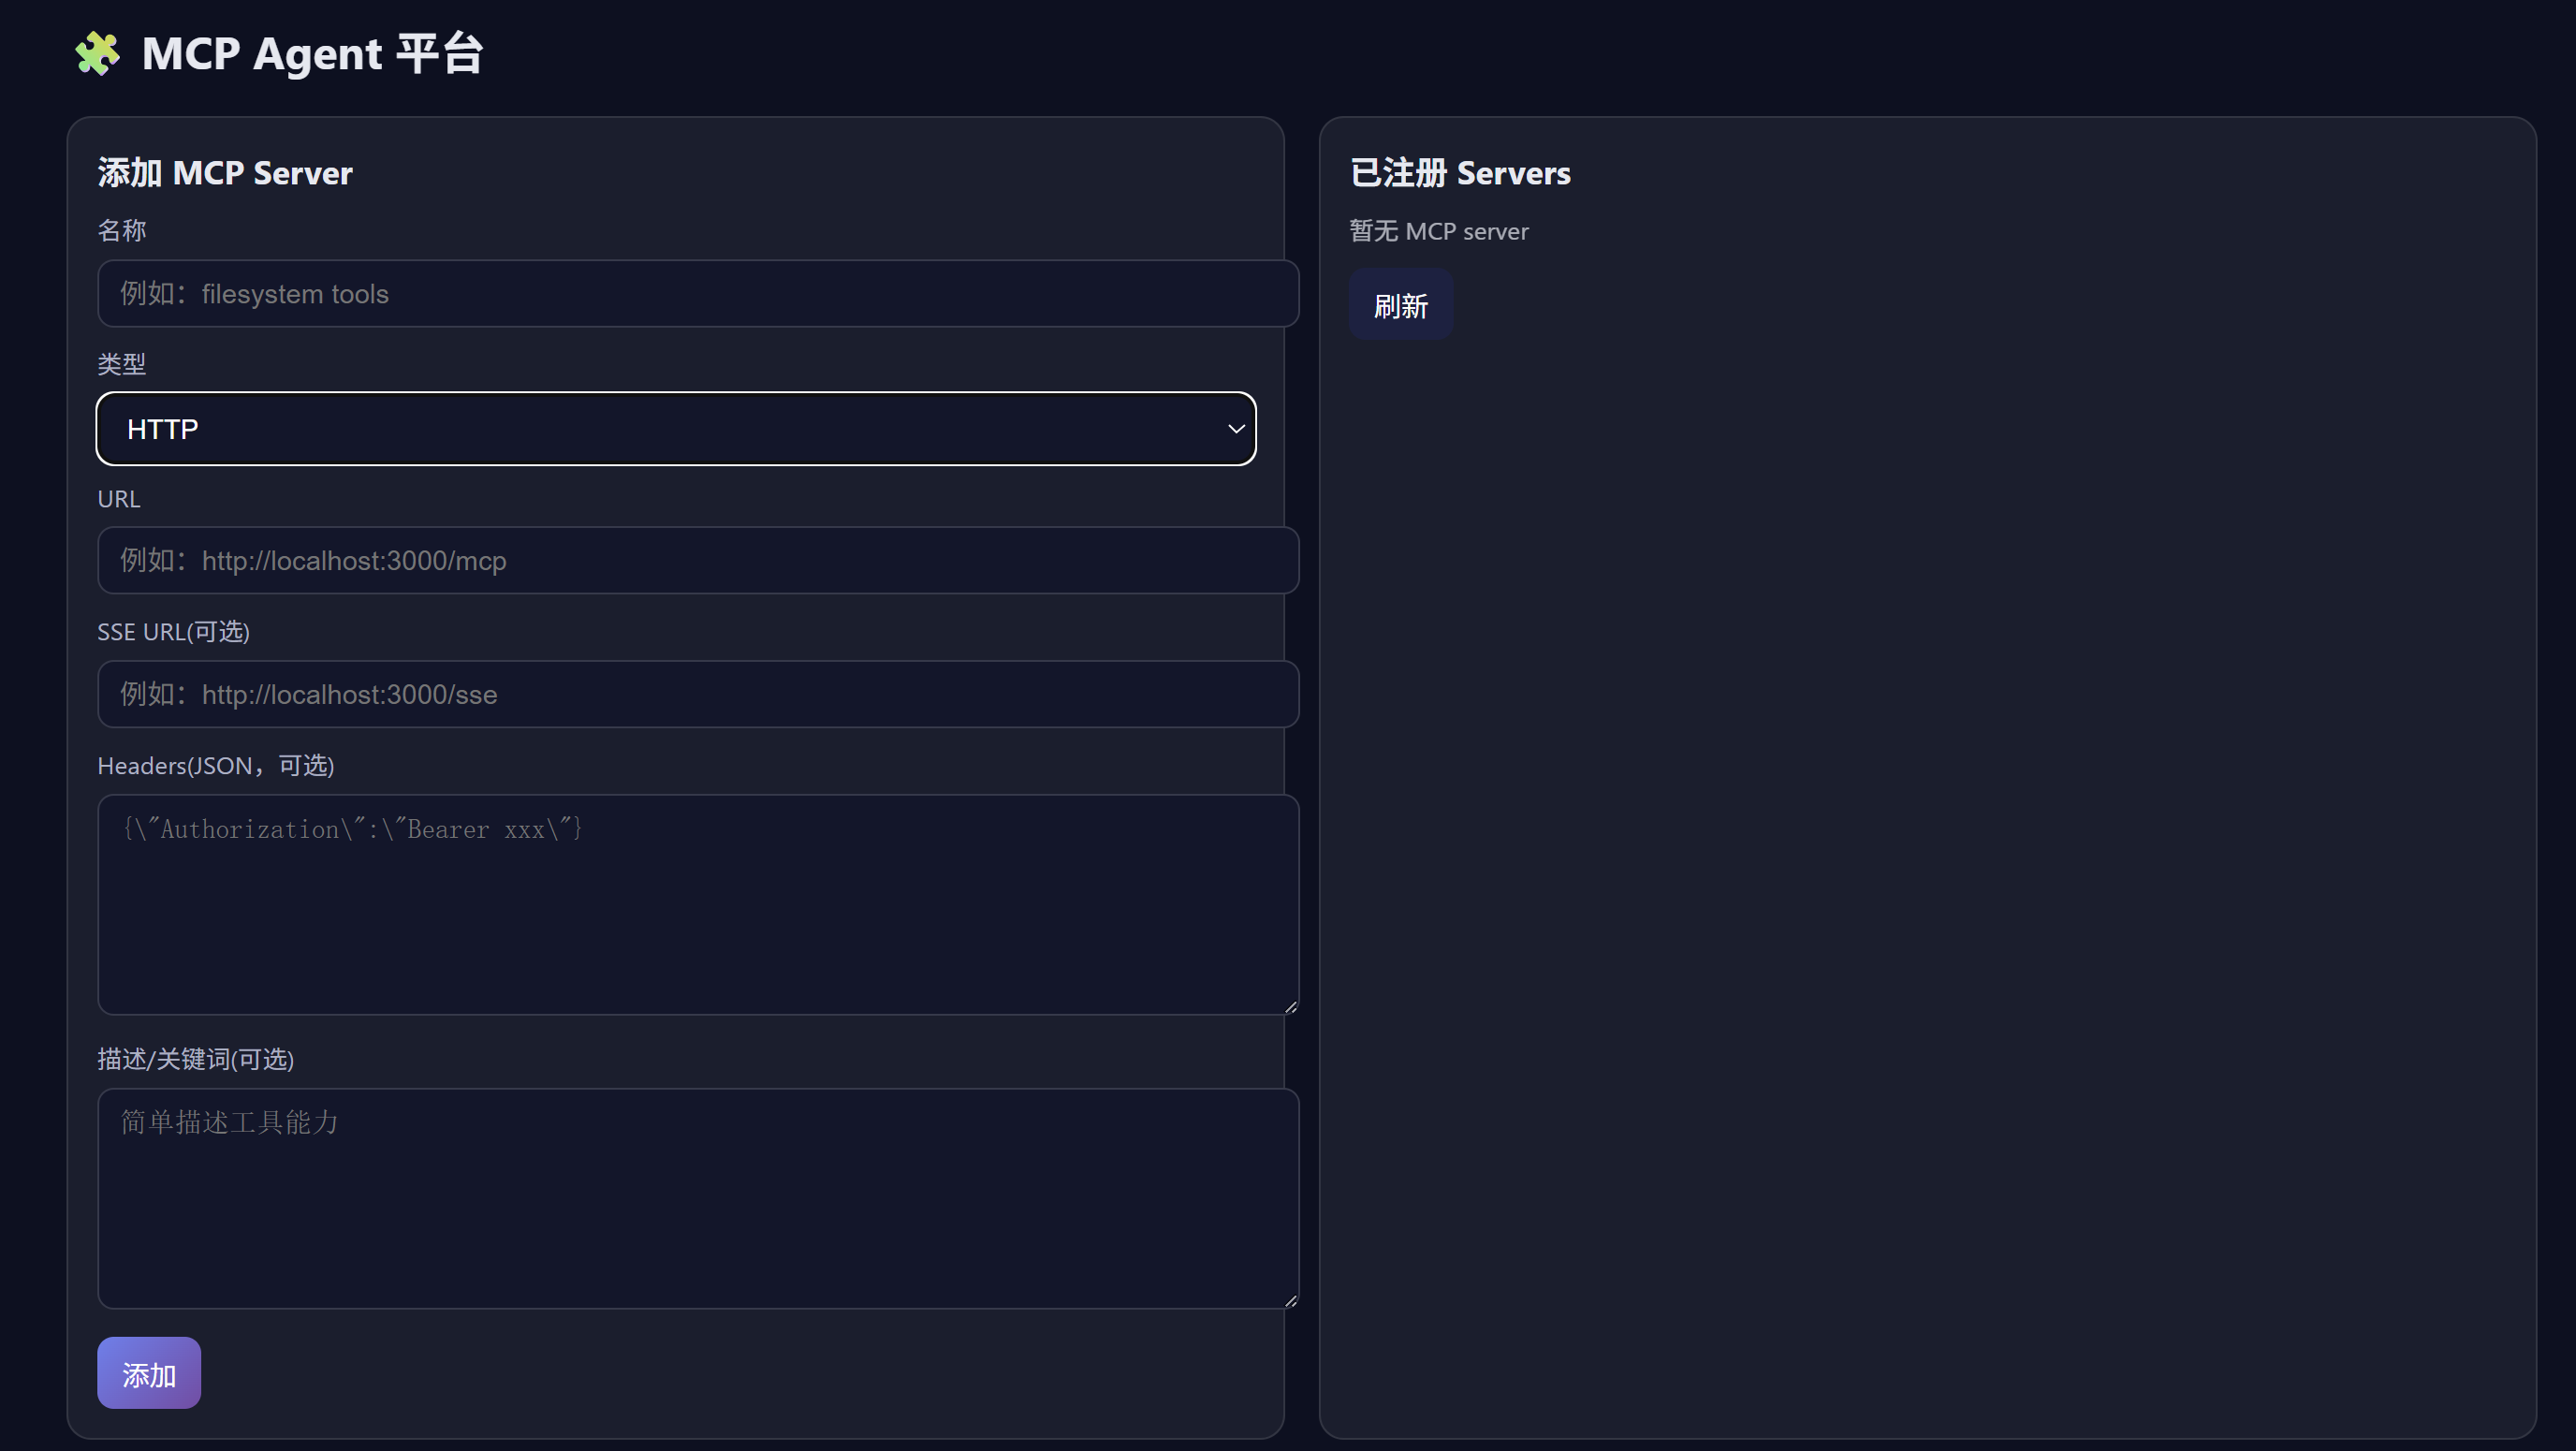2576x1451 pixels.
Task: Click the 刷新 button
Action: (x=1401, y=304)
